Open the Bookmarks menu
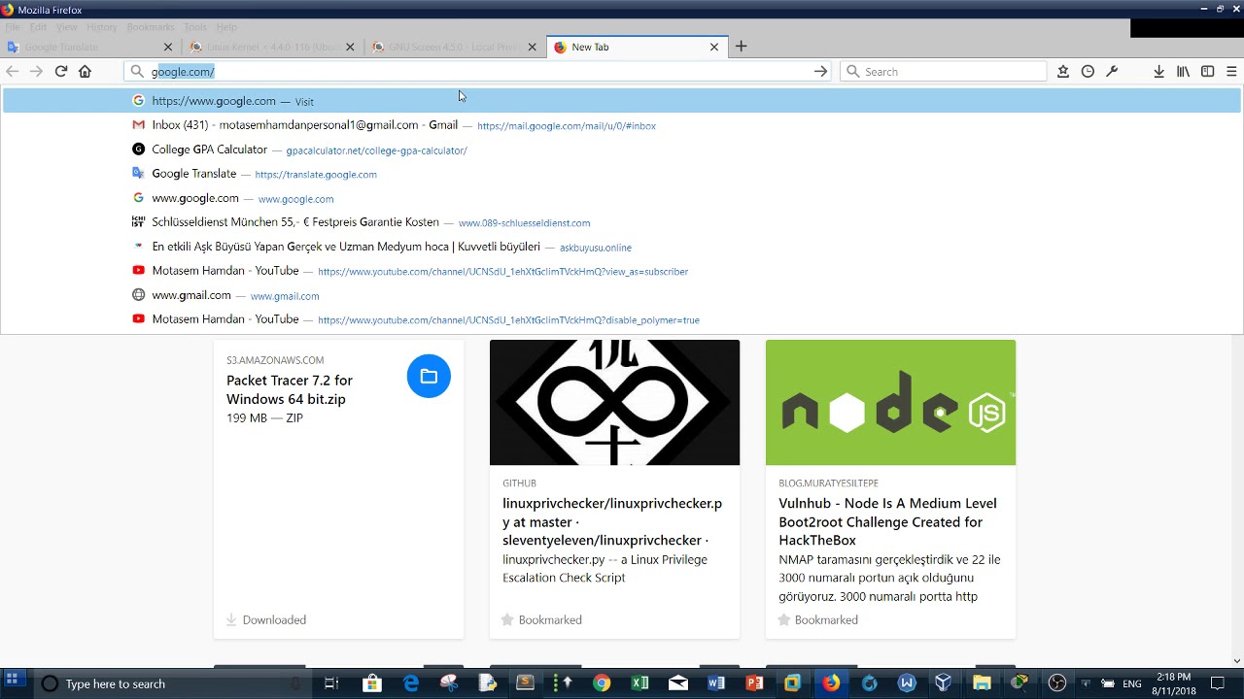The width and height of the screenshot is (1244, 699). (151, 27)
